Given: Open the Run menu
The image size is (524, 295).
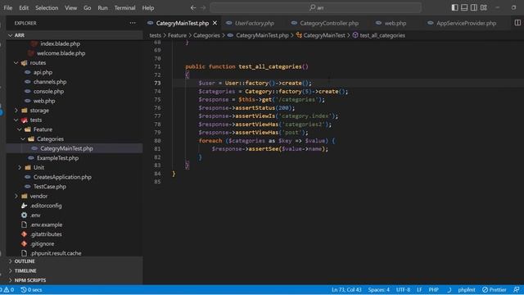Looking at the screenshot, I should (102, 7).
